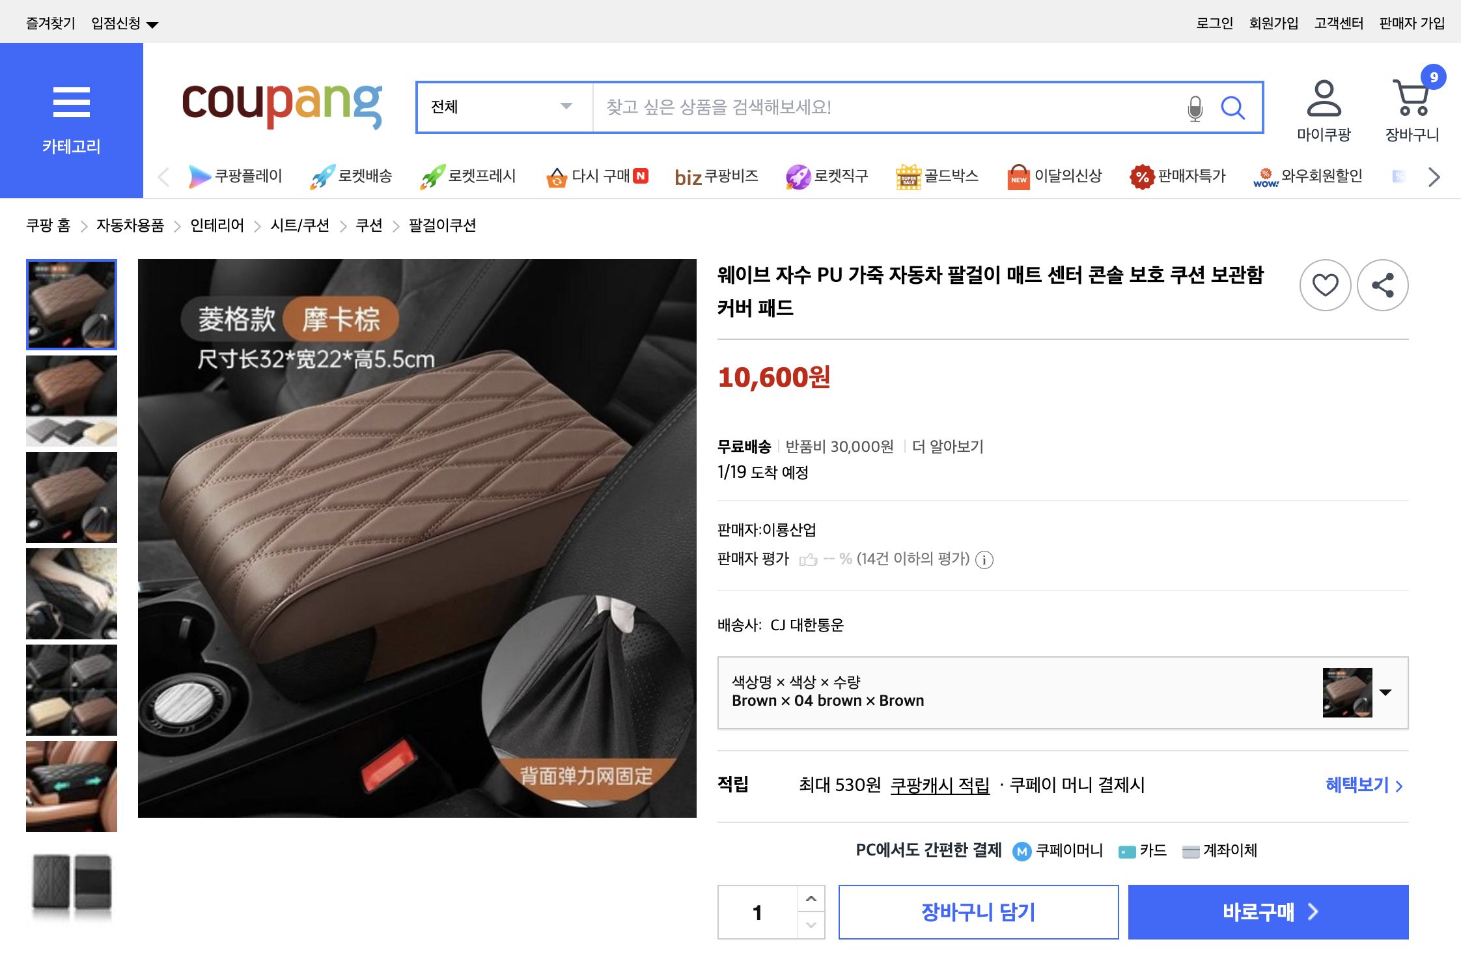The height and width of the screenshot is (961, 1461).
Task: Increase quantity with the up stepper arrow
Action: tap(811, 898)
